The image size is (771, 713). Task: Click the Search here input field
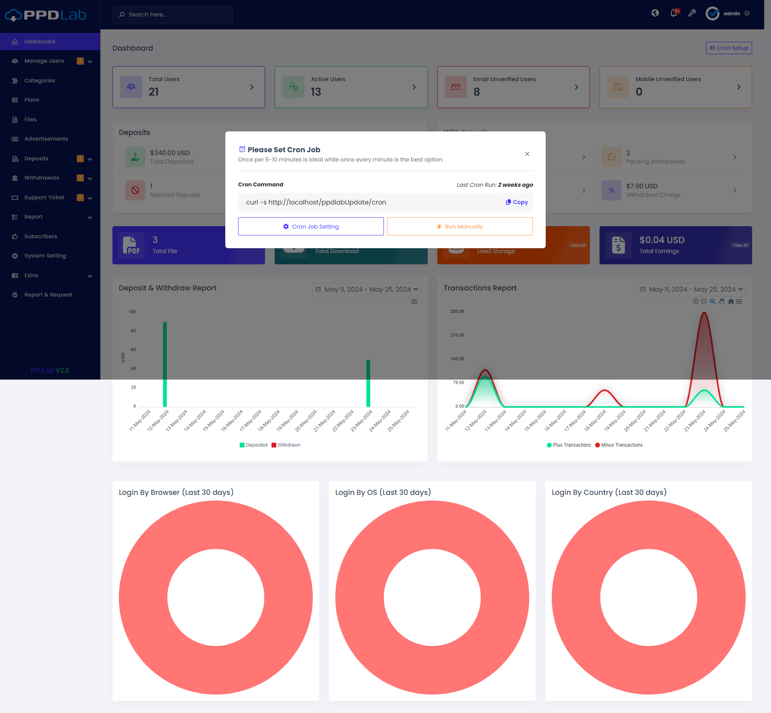tap(173, 14)
